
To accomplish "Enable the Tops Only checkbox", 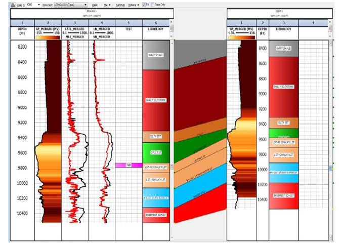I will point(153,4).
